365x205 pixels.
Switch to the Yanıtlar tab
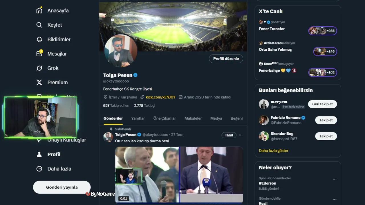coord(138,118)
